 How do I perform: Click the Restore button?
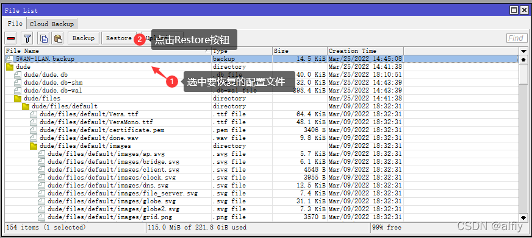(119, 38)
